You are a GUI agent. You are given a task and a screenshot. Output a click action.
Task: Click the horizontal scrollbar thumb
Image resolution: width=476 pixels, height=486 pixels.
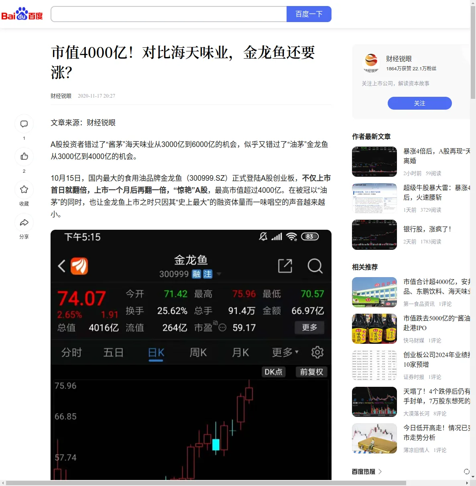pos(206,483)
